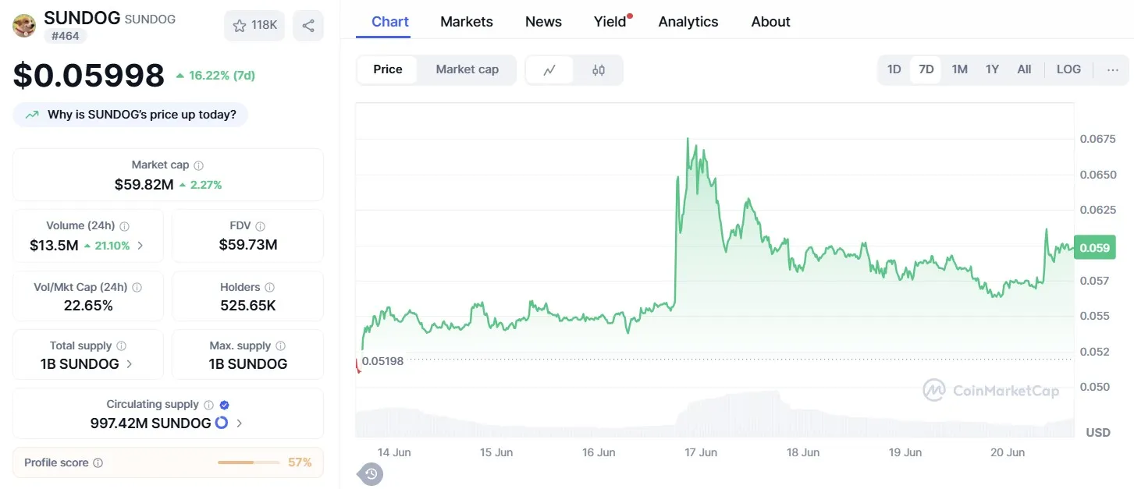Click the 997.42M SUNDOG value
This screenshot has height=489, width=1134.
coord(151,423)
